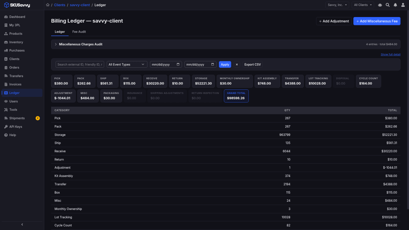
Task: Select the Storage summary card
Action: [203, 81]
